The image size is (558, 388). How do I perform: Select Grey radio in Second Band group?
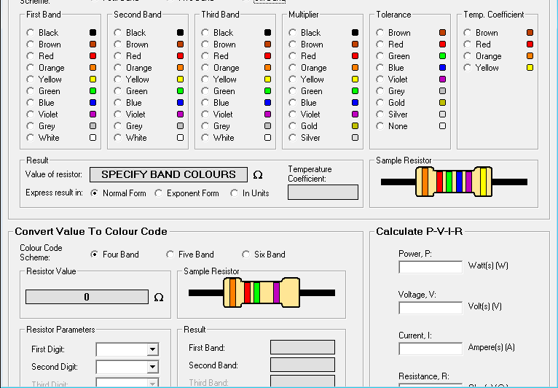(x=118, y=126)
